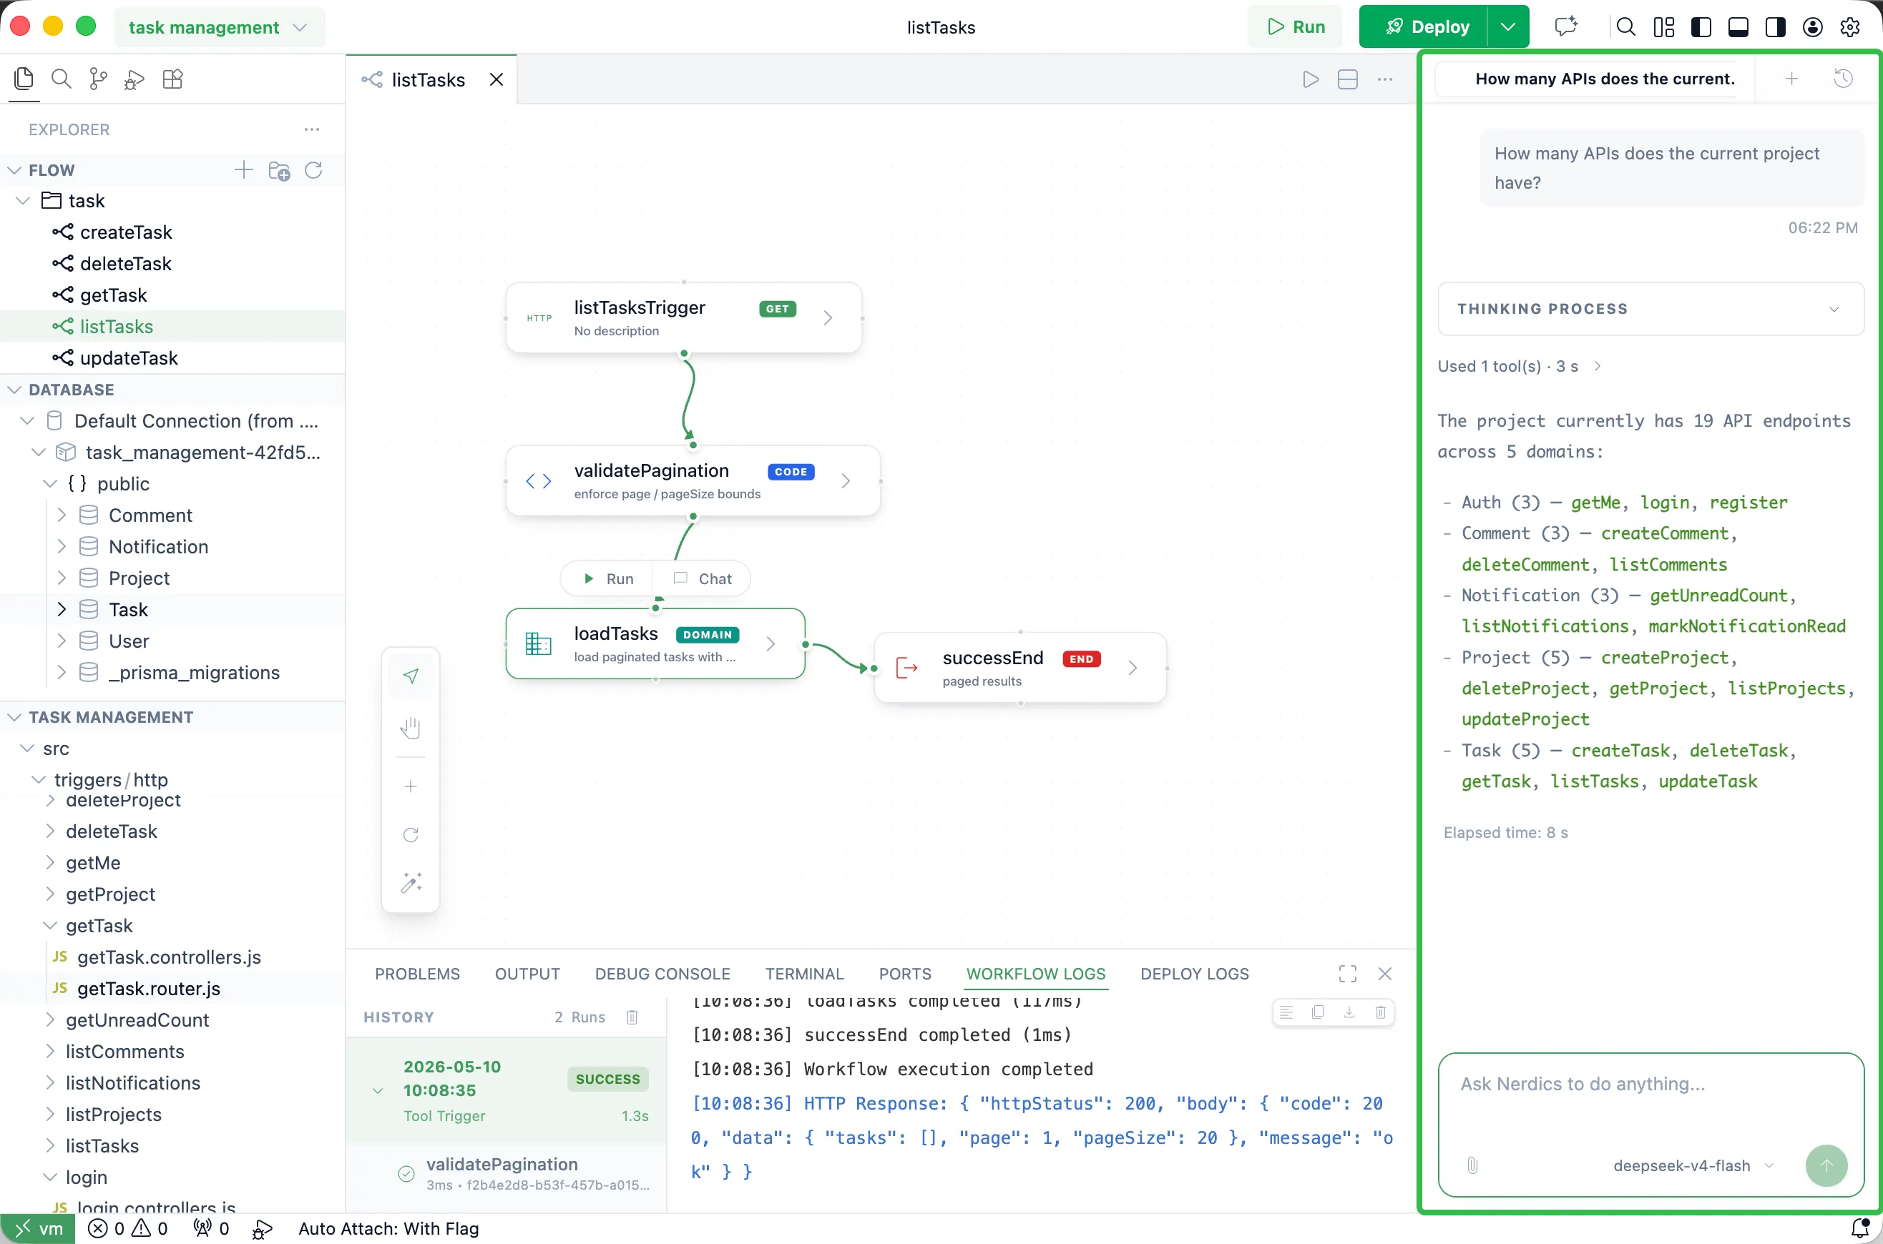Open the sidebar search icon
The width and height of the screenshot is (1883, 1244).
[61, 79]
